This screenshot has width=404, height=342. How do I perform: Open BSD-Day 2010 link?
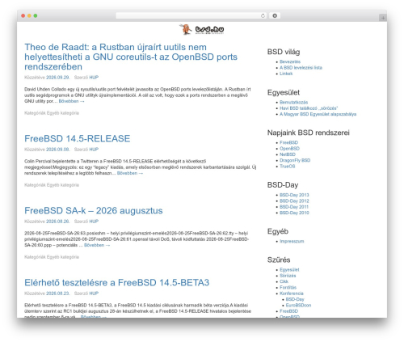click(294, 213)
